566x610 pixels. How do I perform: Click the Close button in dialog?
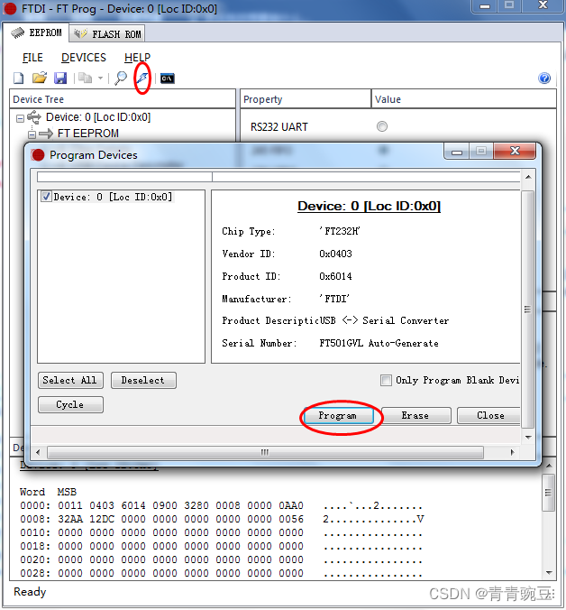(x=489, y=415)
